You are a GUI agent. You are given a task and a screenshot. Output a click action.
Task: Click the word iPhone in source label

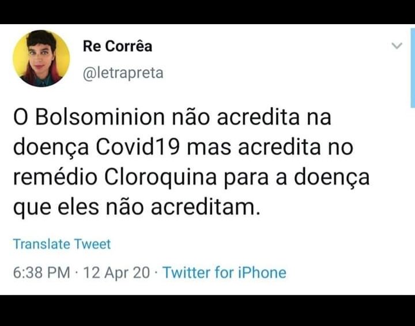point(262,272)
